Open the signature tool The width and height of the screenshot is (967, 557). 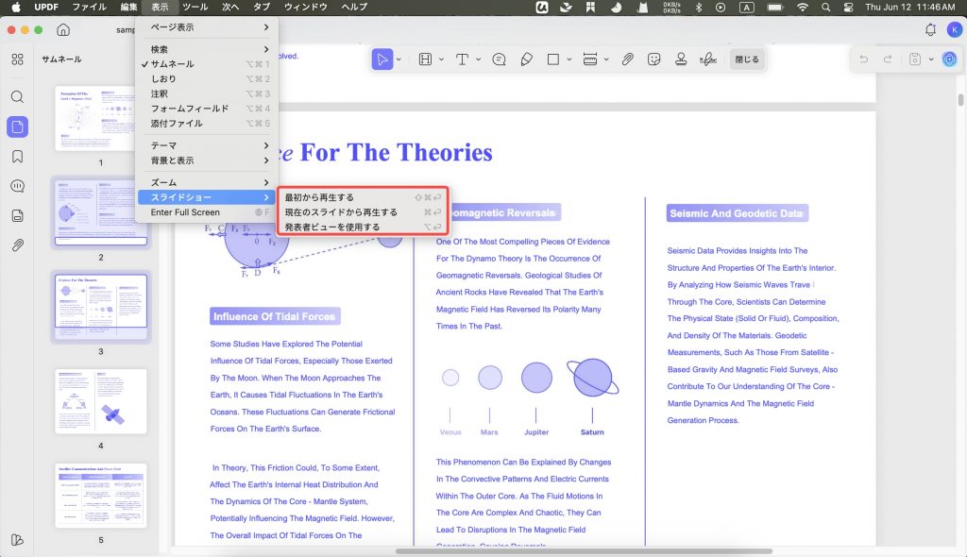(708, 59)
